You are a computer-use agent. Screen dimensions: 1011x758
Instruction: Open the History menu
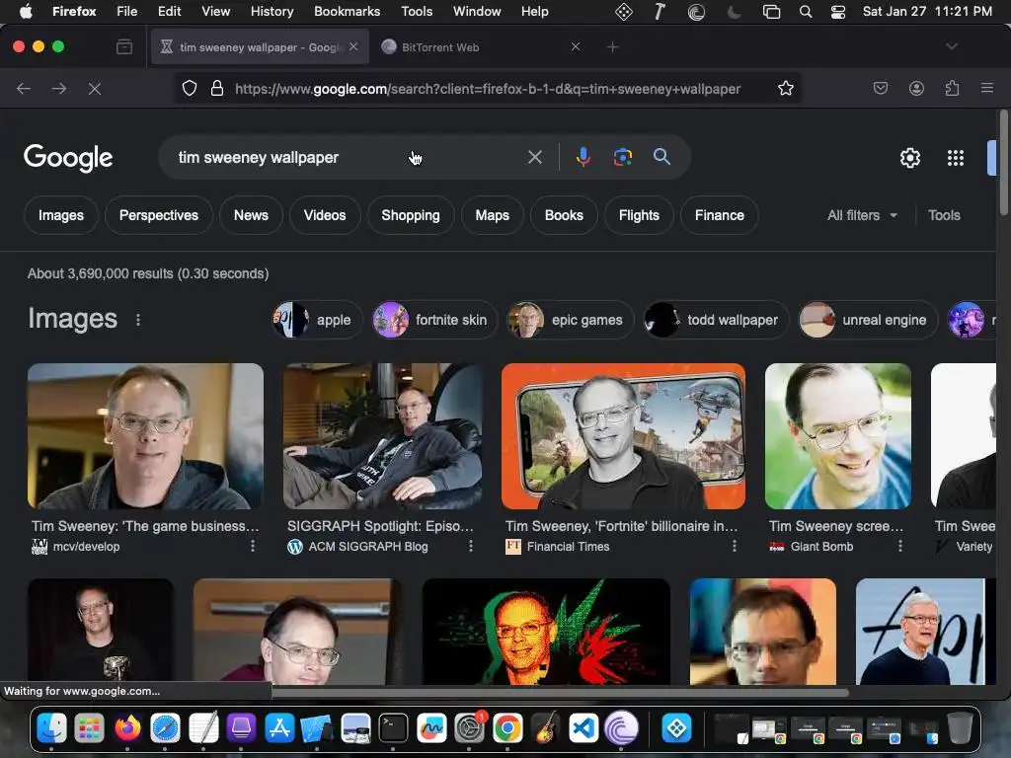click(x=272, y=11)
